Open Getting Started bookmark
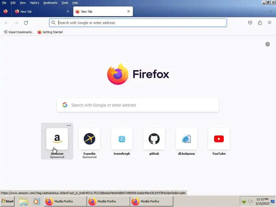 pyautogui.click(x=50, y=32)
